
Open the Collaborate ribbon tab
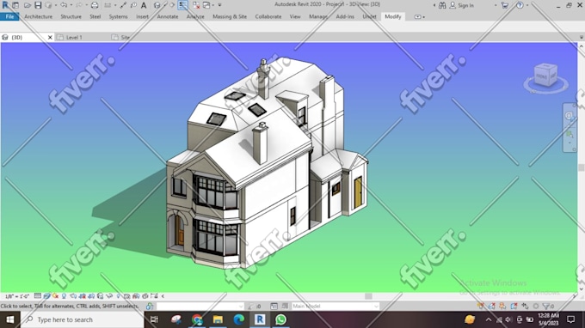[x=268, y=17]
